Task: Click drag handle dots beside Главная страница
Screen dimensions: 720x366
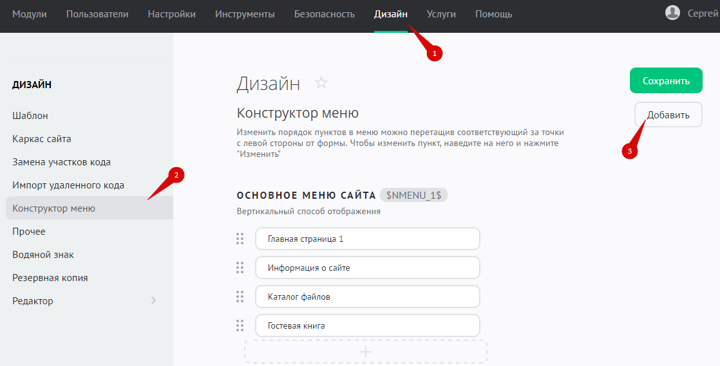Action: 240,239
